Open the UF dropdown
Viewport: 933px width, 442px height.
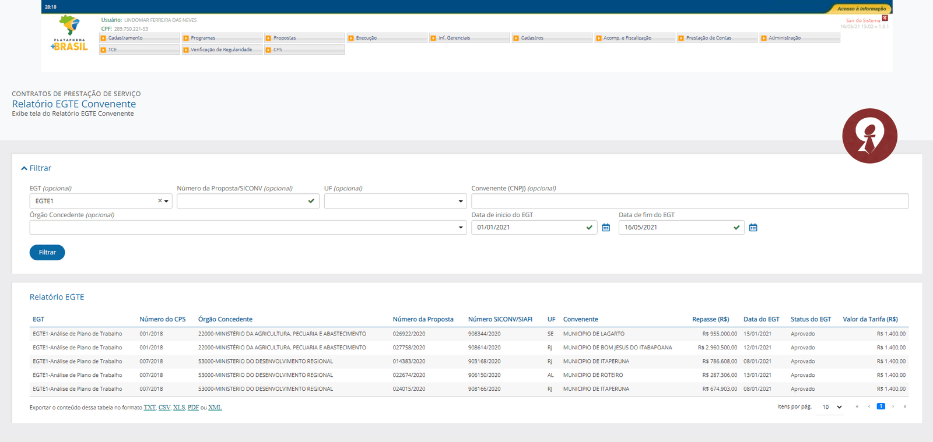click(395, 201)
